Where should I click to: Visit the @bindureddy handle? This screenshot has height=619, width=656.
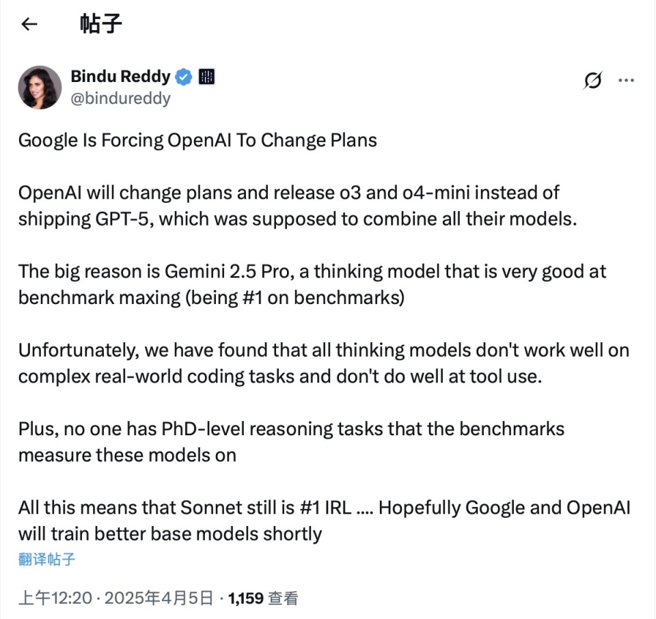[x=121, y=98]
